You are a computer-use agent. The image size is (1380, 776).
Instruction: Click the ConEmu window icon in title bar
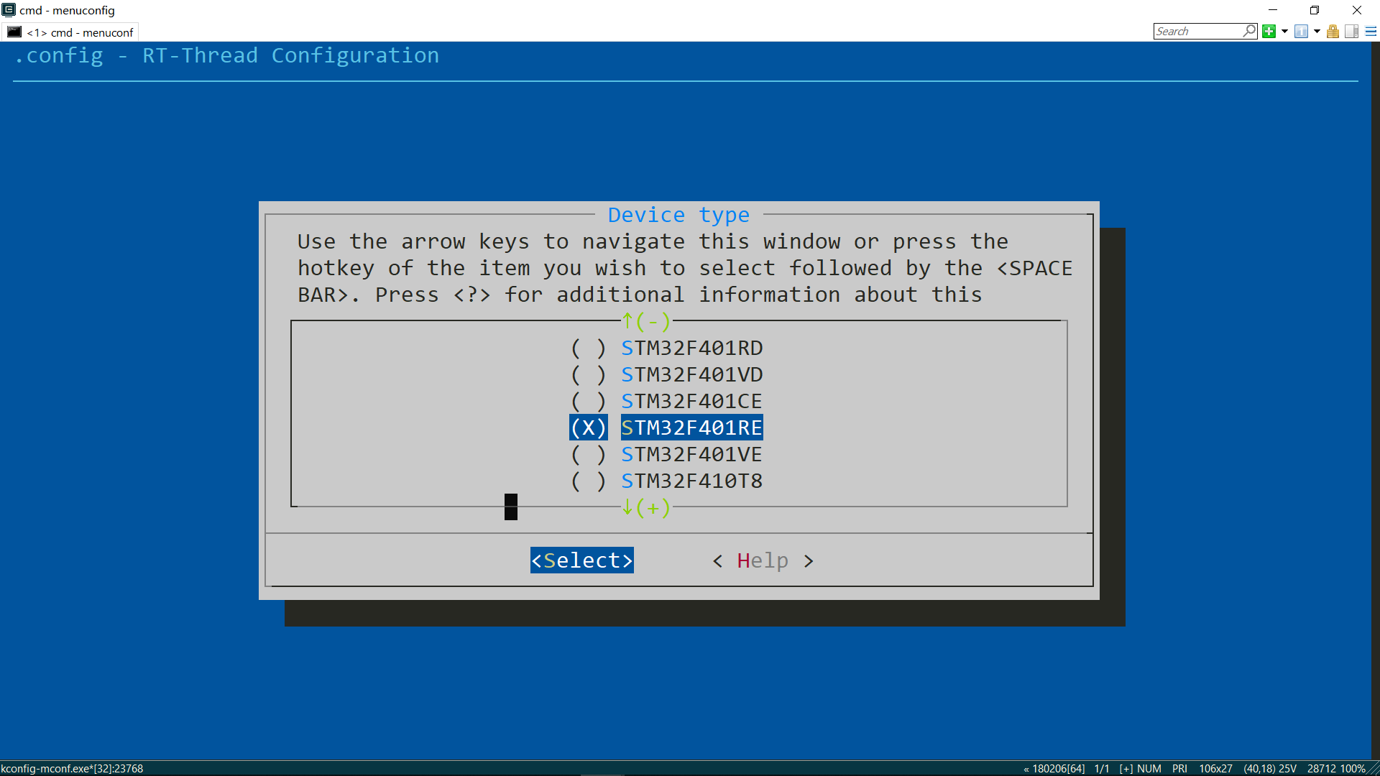[x=9, y=10]
